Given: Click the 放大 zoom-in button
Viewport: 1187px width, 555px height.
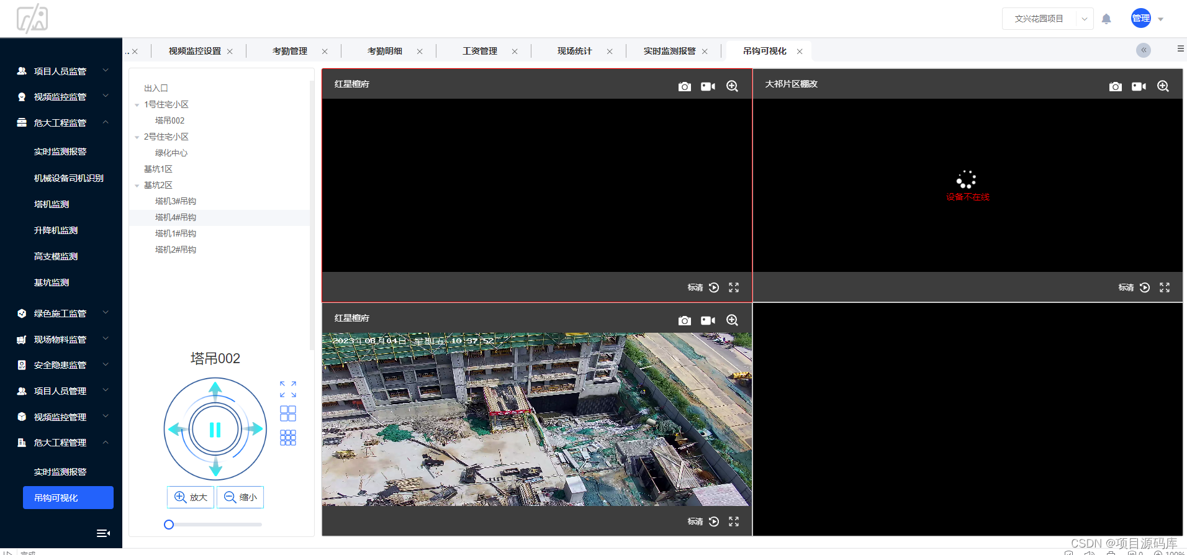Looking at the screenshot, I should (x=191, y=497).
